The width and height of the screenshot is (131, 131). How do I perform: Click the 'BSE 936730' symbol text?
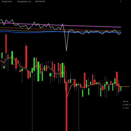(x=40, y=2)
